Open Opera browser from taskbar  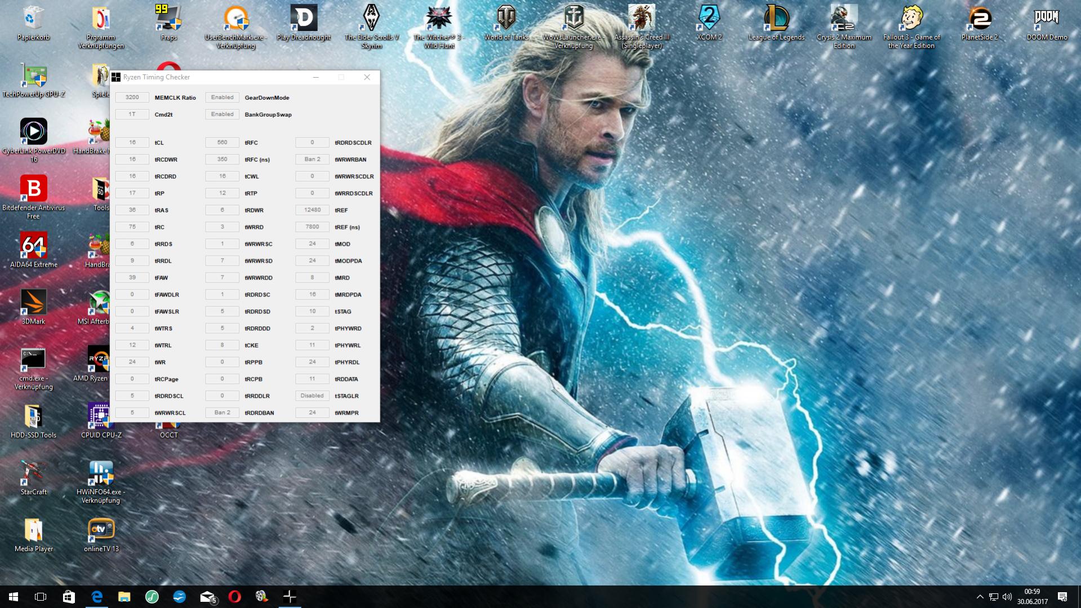(x=234, y=597)
